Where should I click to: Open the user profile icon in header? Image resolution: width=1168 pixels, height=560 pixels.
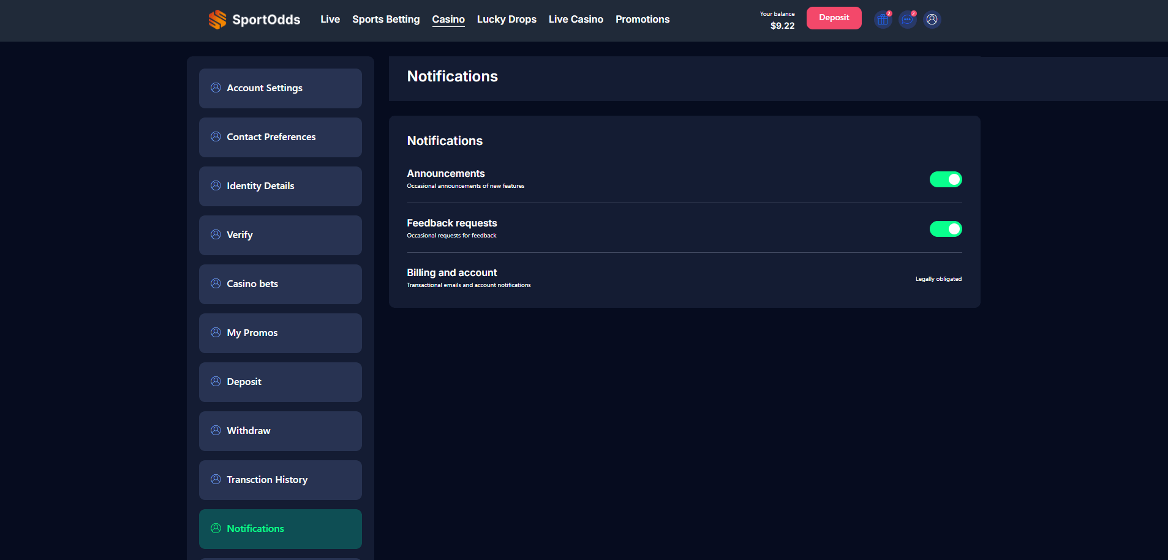point(932,20)
